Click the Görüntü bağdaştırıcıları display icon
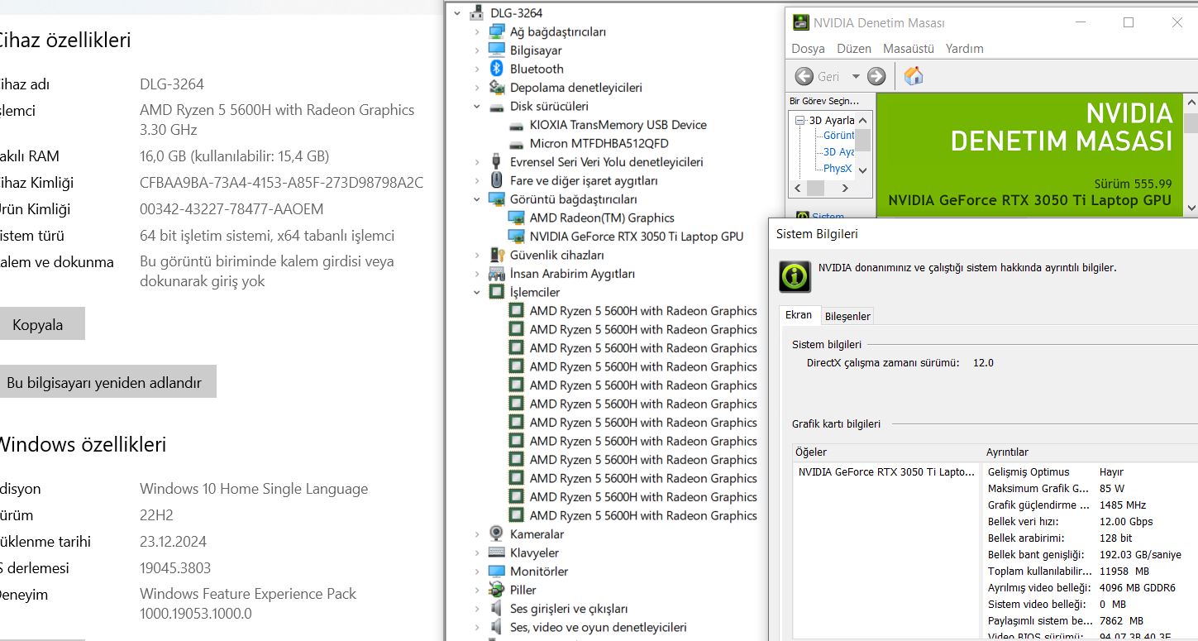Viewport: 1198px width, 641px height. pyautogui.click(x=496, y=199)
